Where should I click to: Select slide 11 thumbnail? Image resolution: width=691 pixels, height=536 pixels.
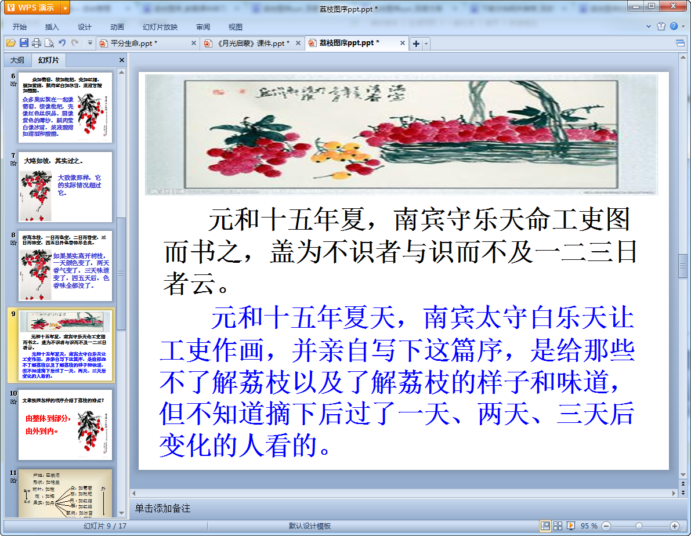click(65, 493)
